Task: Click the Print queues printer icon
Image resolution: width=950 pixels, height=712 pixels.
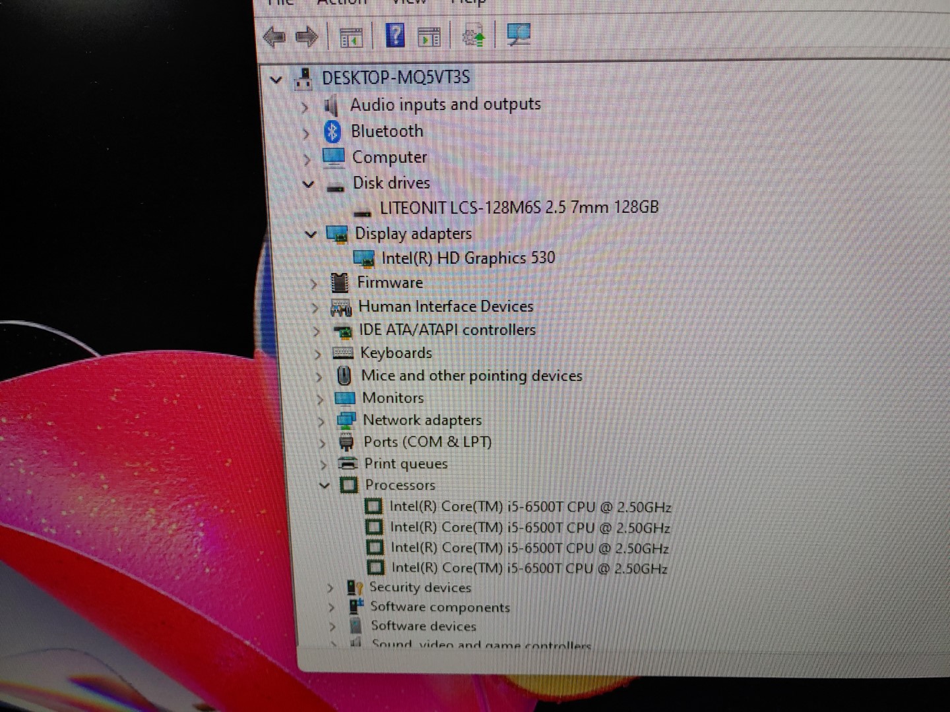Action: pos(348,463)
